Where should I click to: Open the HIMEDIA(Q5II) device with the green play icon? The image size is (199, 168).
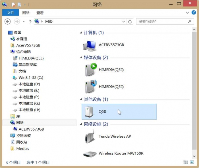(91, 70)
